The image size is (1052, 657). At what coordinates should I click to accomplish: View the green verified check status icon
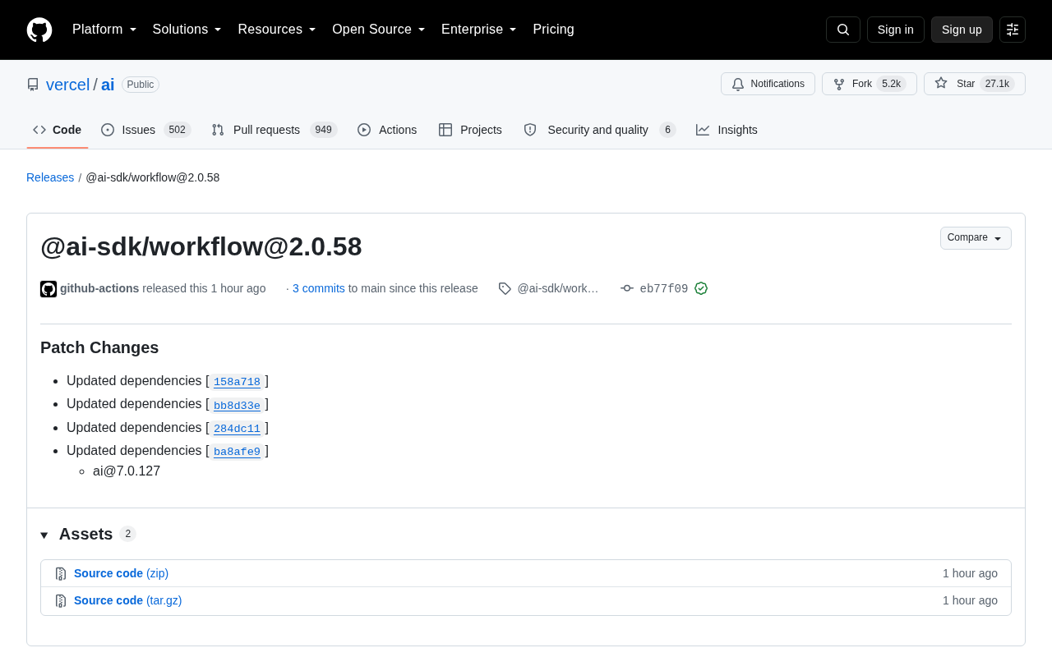[x=701, y=288]
